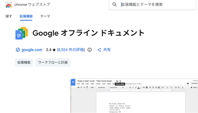Open the 探す tab

[x=9, y=16]
